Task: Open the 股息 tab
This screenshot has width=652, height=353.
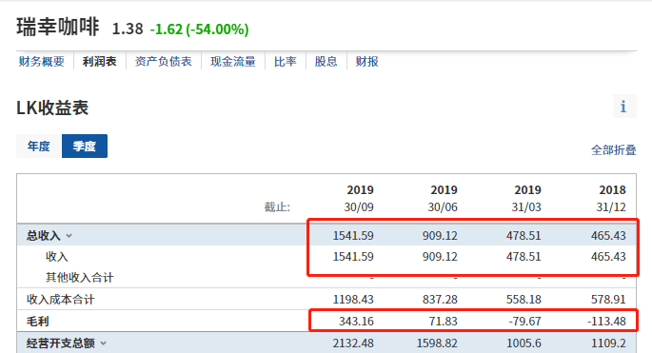Action: tap(326, 62)
